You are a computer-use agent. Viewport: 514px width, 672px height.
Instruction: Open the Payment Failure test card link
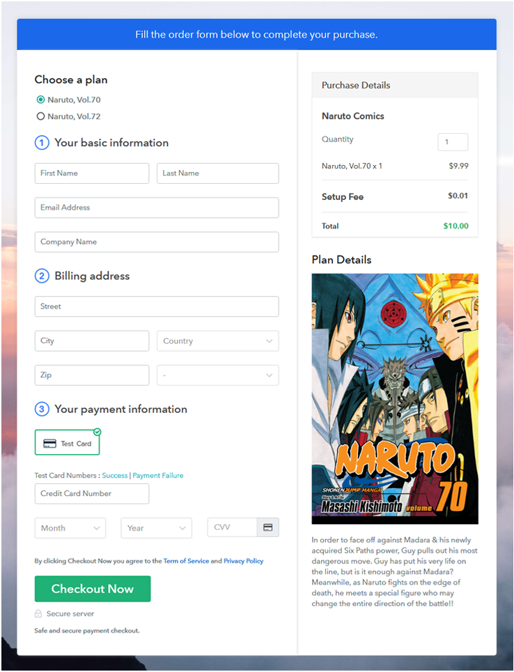[x=158, y=476]
